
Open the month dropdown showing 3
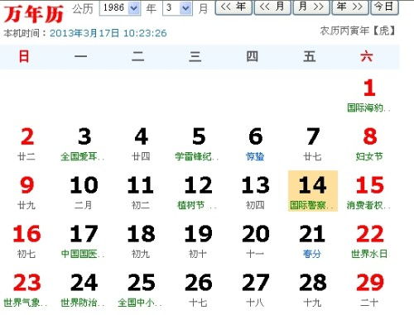[x=177, y=8]
